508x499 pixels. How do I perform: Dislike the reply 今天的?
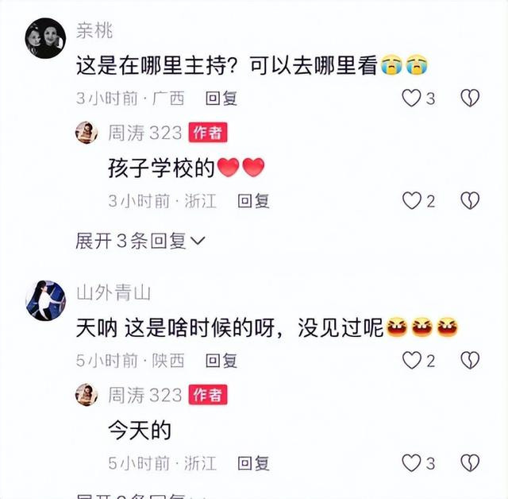pyautogui.click(x=470, y=463)
